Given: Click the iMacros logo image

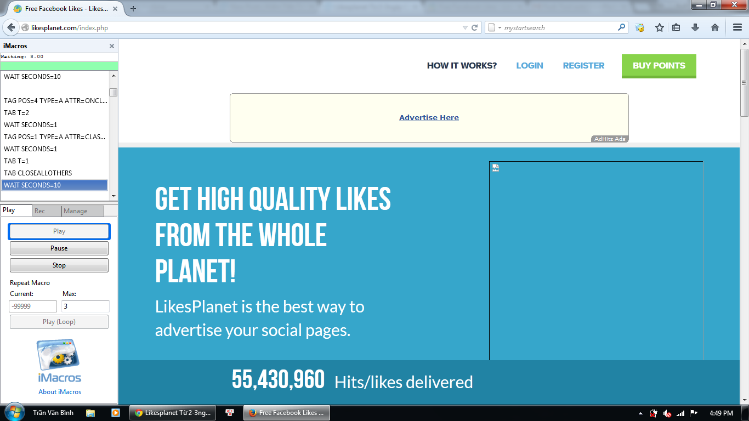Looking at the screenshot, I should click(60, 360).
